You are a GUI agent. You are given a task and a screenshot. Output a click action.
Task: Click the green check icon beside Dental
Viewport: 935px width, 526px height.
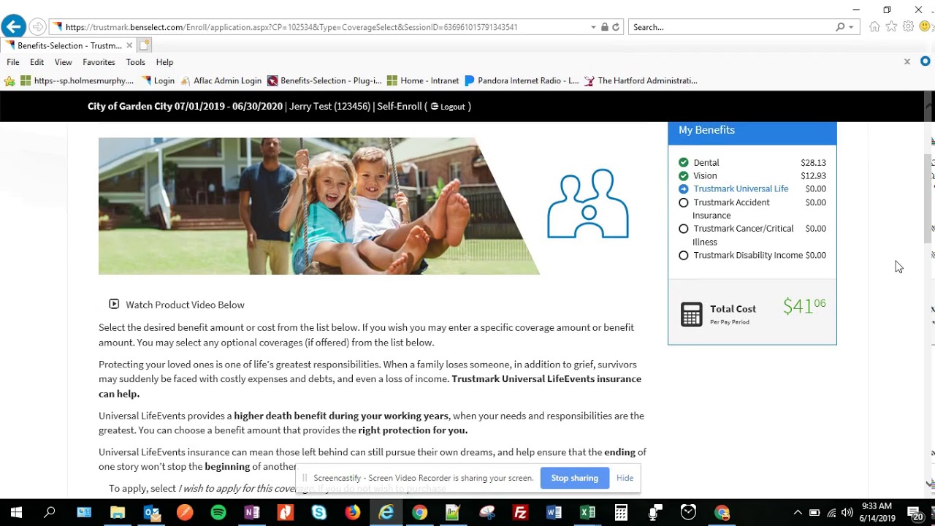pyautogui.click(x=684, y=162)
